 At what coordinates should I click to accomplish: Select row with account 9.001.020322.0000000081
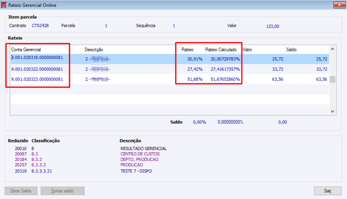pyautogui.click(x=170, y=69)
